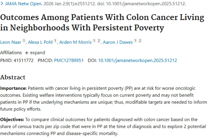This screenshot has width=208, height=139.
Task: Click the plus icon next to expand
Action: [27, 53]
